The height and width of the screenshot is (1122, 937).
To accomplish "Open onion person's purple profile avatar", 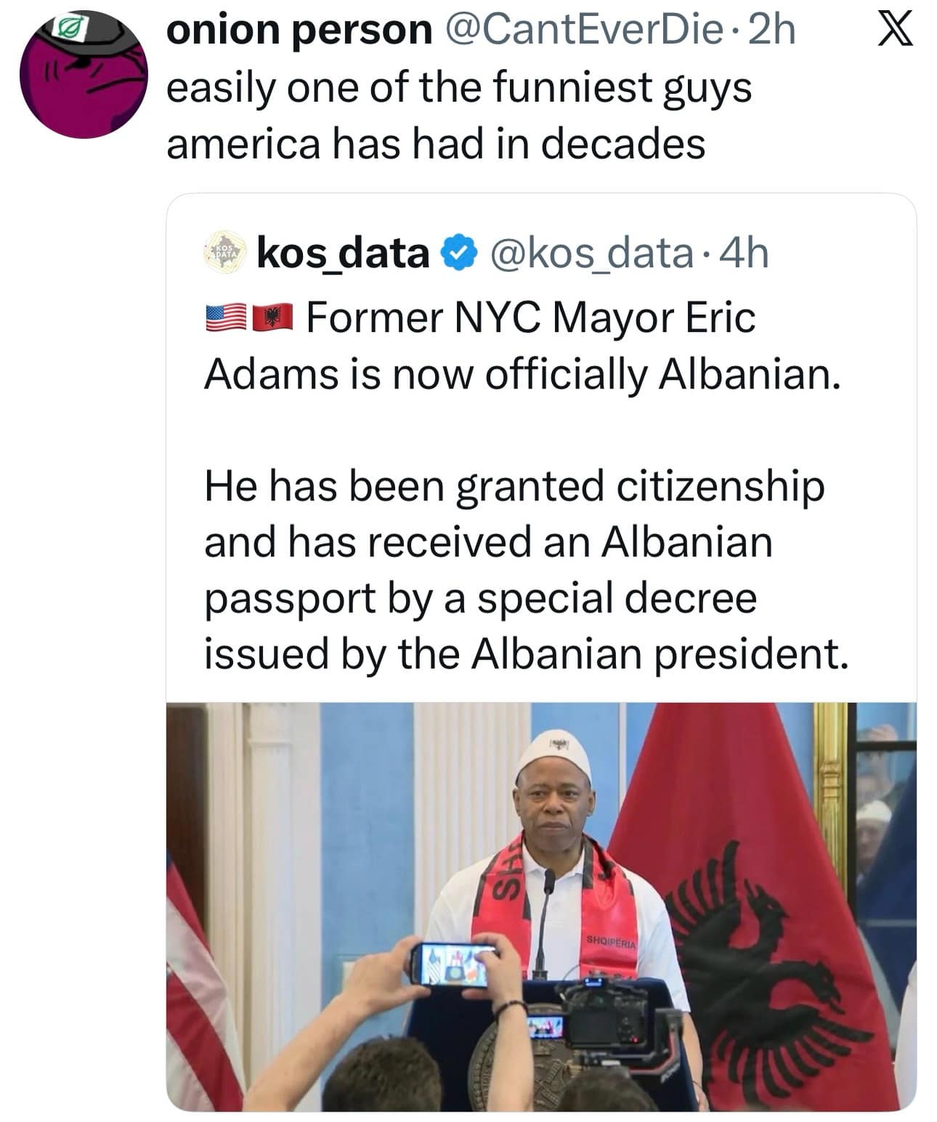I will click(84, 74).
